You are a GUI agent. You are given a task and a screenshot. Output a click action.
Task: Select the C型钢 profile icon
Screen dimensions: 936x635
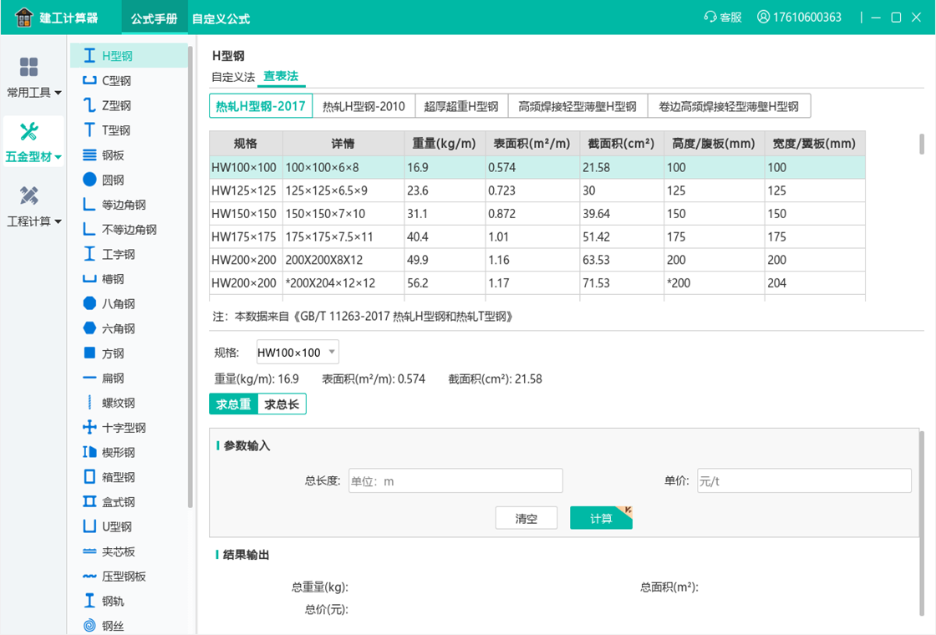click(x=89, y=80)
